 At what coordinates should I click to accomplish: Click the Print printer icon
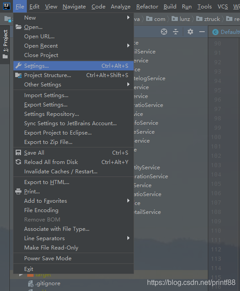[18, 191]
